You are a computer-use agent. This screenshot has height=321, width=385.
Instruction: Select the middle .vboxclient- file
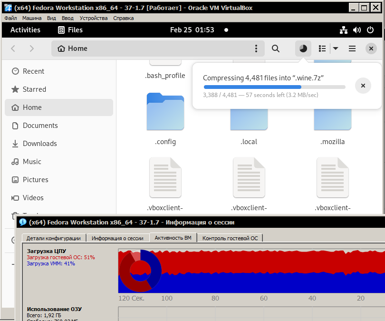(249, 178)
